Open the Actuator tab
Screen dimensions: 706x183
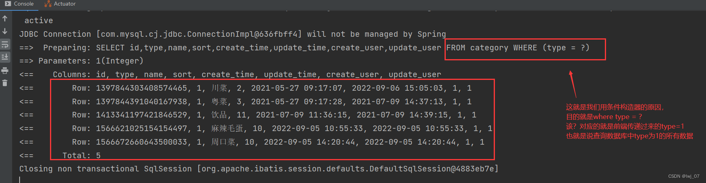coord(60,4)
